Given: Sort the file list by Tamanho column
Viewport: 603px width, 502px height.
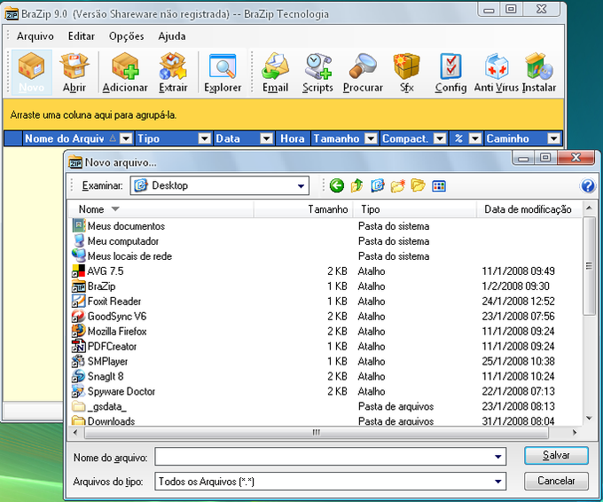Looking at the screenshot, I should click(327, 209).
